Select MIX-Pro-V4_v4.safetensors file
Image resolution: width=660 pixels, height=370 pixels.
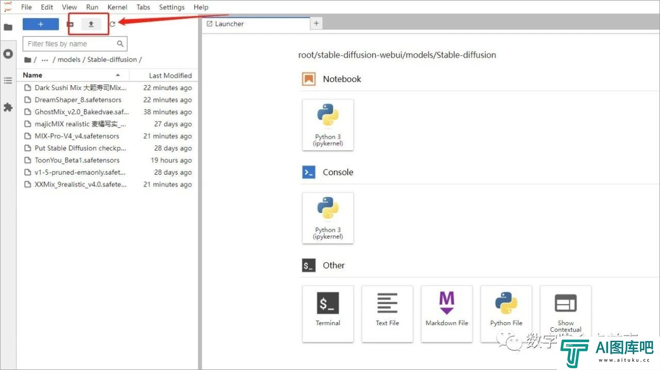coord(108,136)
